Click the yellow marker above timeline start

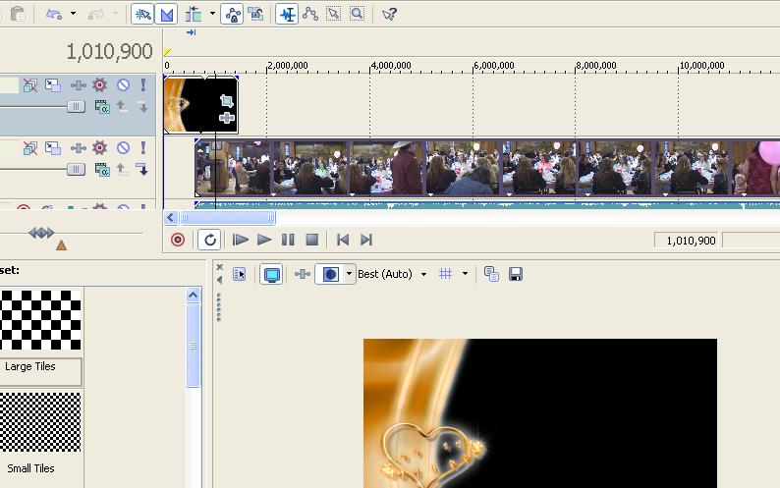[x=167, y=52]
